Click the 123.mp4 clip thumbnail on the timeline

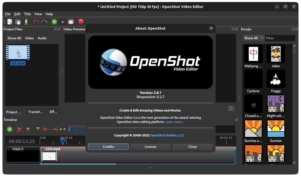point(49,156)
